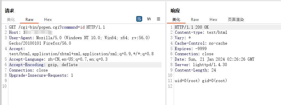Open the request Hex tab
This screenshot has width=281, height=105.
click(48, 19)
